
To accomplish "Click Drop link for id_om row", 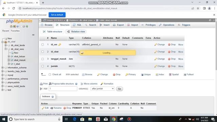I will tap(172, 44).
